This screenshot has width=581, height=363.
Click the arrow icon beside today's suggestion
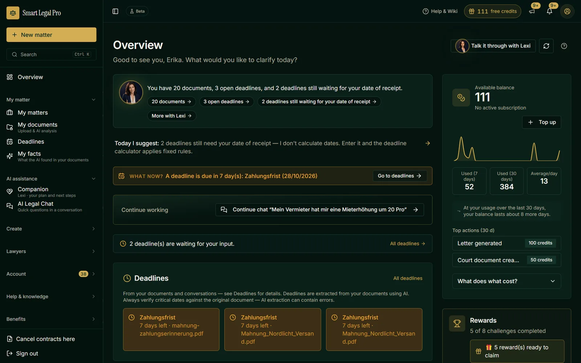[x=428, y=143]
